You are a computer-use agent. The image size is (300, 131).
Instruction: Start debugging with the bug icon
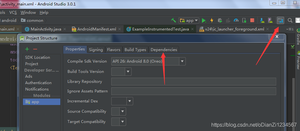point(220,20)
